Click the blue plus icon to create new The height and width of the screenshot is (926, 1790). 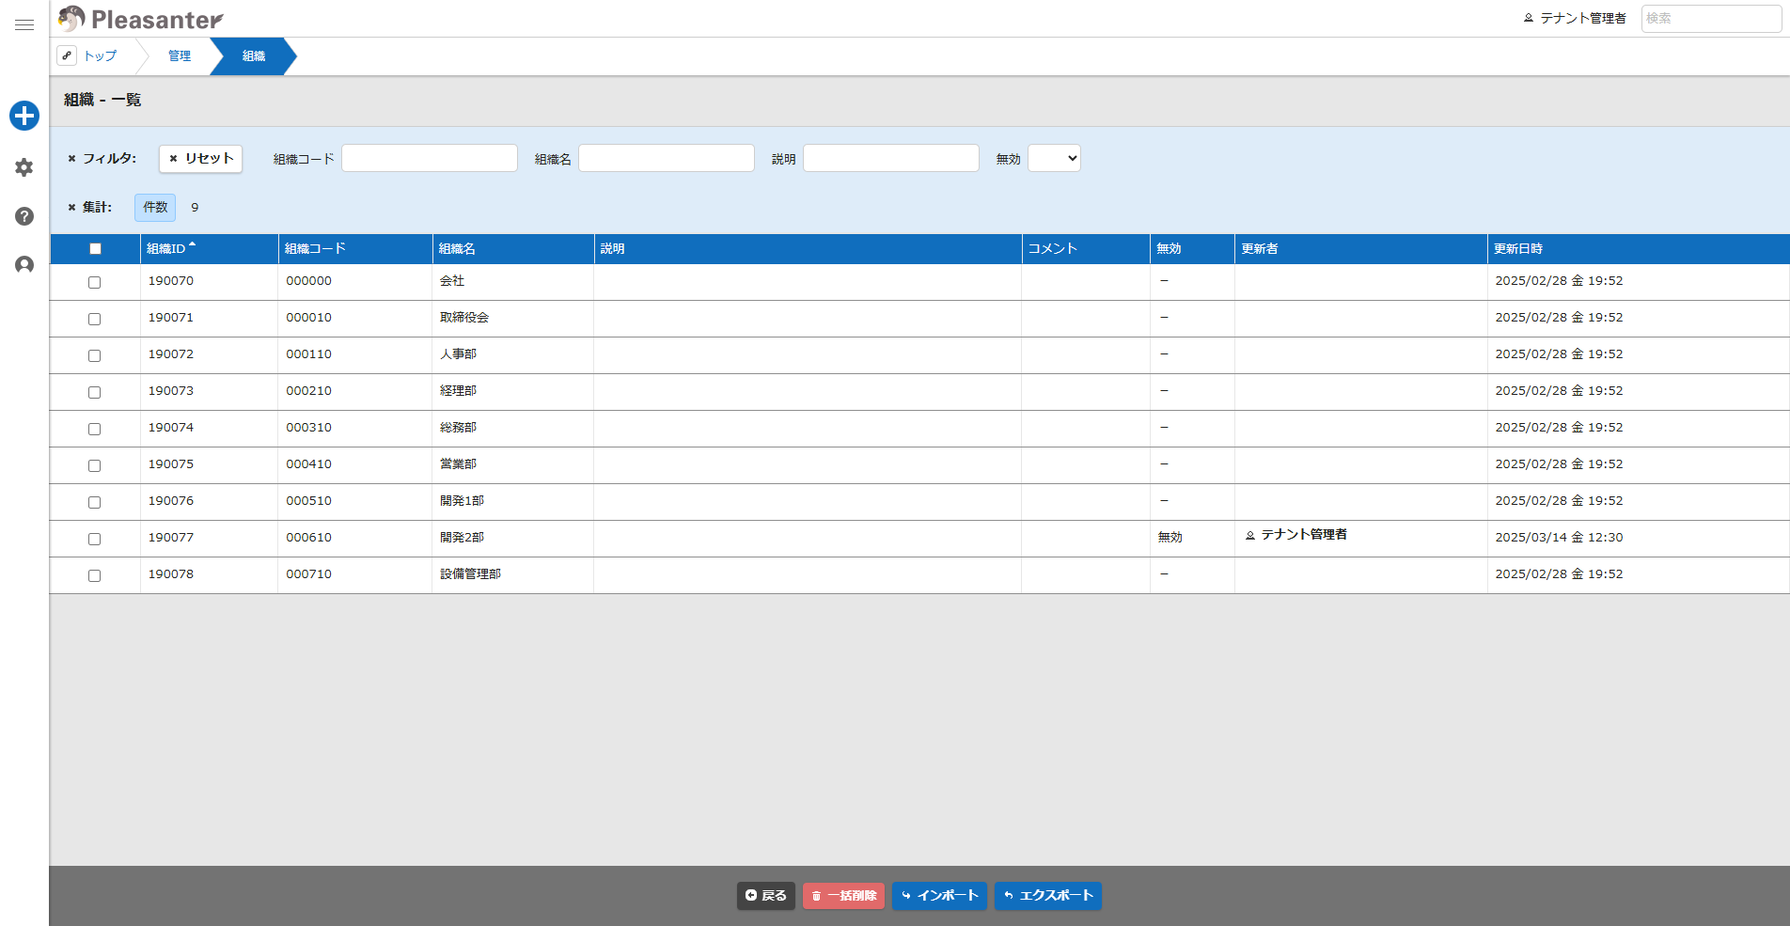click(x=24, y=116)
